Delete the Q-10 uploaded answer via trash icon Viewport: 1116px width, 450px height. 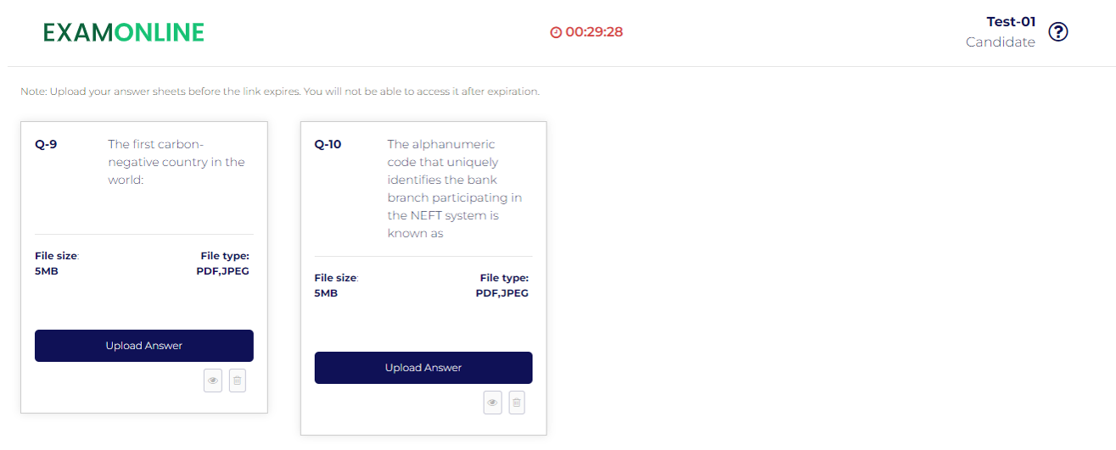tap(517, 403)
